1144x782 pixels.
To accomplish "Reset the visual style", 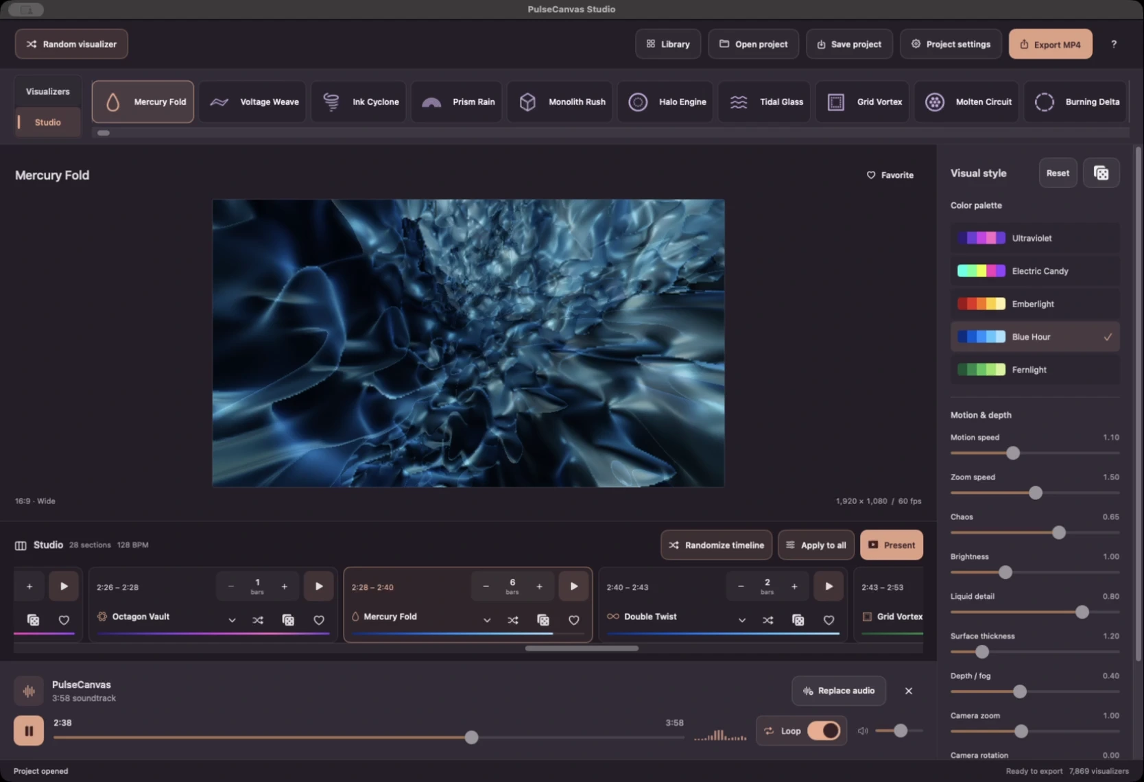I will pos(1057,173).
